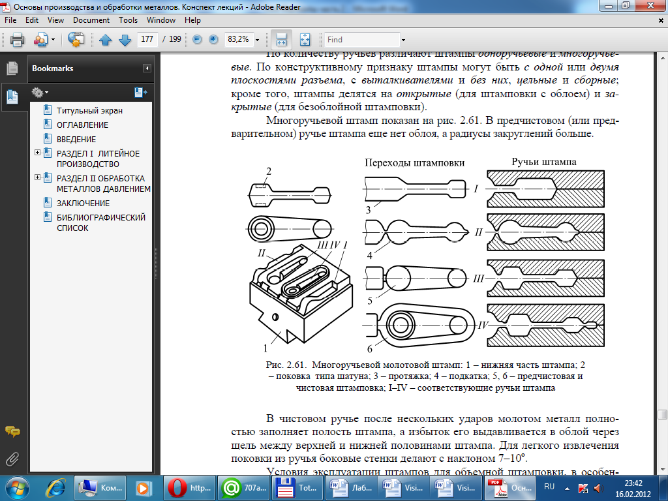
Task: Show hidden tray icons arrow
Action: point(567,488)
